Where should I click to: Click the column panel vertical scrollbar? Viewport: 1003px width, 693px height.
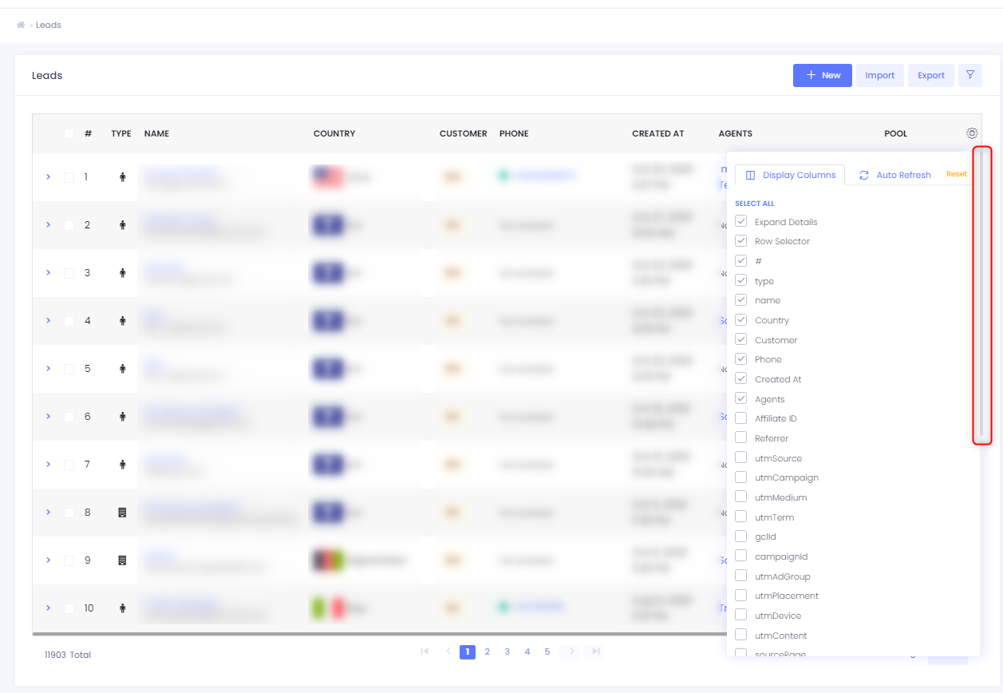coord(981,295)
